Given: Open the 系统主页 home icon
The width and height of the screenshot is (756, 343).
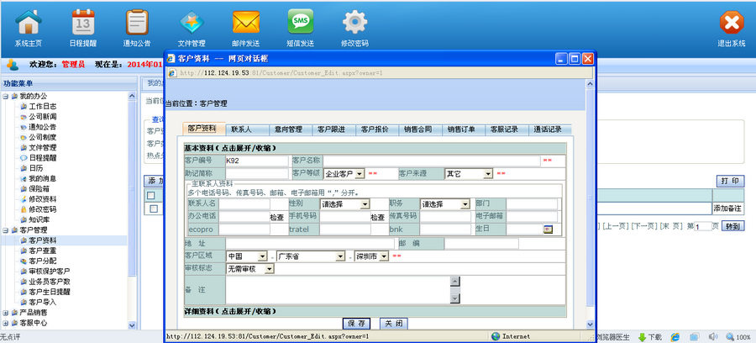Looking at the screenshot, I should (29, 22).
